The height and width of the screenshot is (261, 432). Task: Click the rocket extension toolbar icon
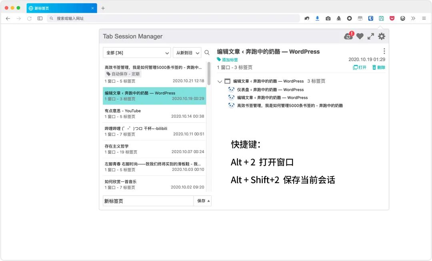click(x=339, y=18)
